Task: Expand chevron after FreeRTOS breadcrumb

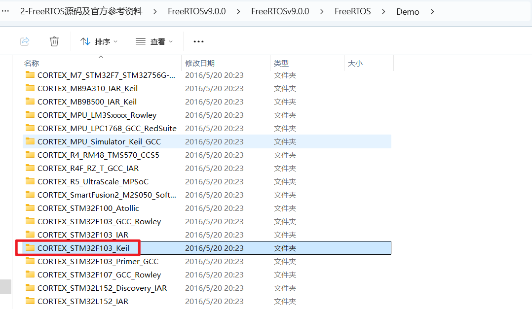Action: click(383, 11)
